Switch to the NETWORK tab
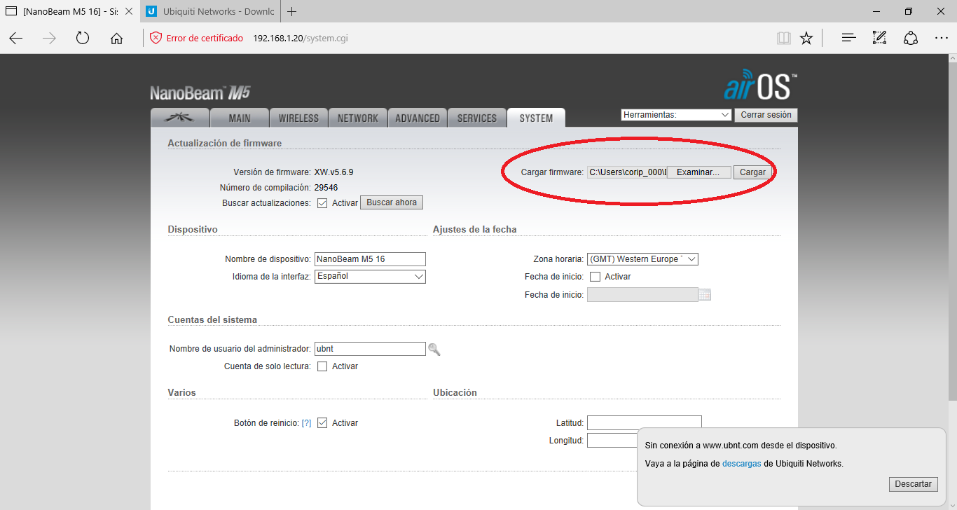Viewport: 957px width, 510px height. (357, 118)
